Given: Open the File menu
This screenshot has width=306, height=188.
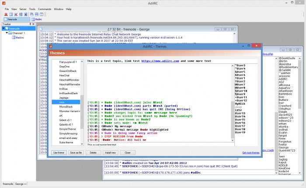Looking at the screenshot, I should (7, 9).
